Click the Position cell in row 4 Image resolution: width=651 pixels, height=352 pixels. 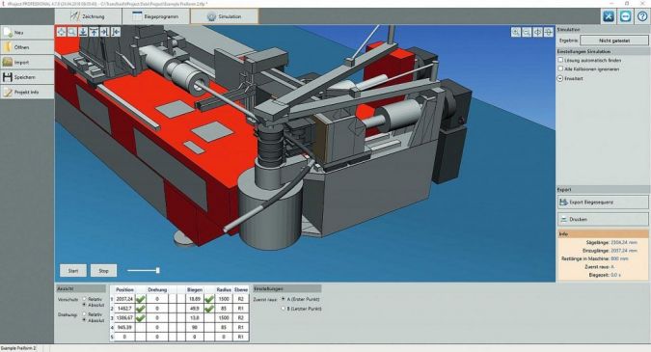tap(124, 327)
